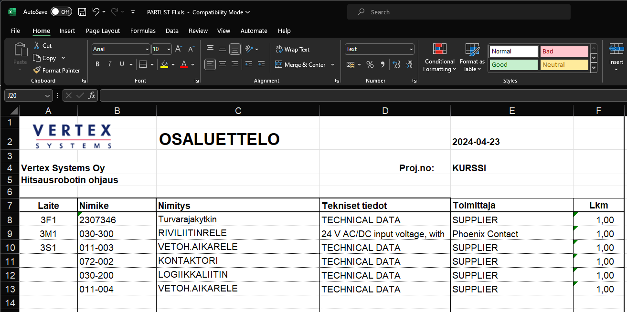Turn on AutoSave
627x312 pixels.
tap(61, 11)
